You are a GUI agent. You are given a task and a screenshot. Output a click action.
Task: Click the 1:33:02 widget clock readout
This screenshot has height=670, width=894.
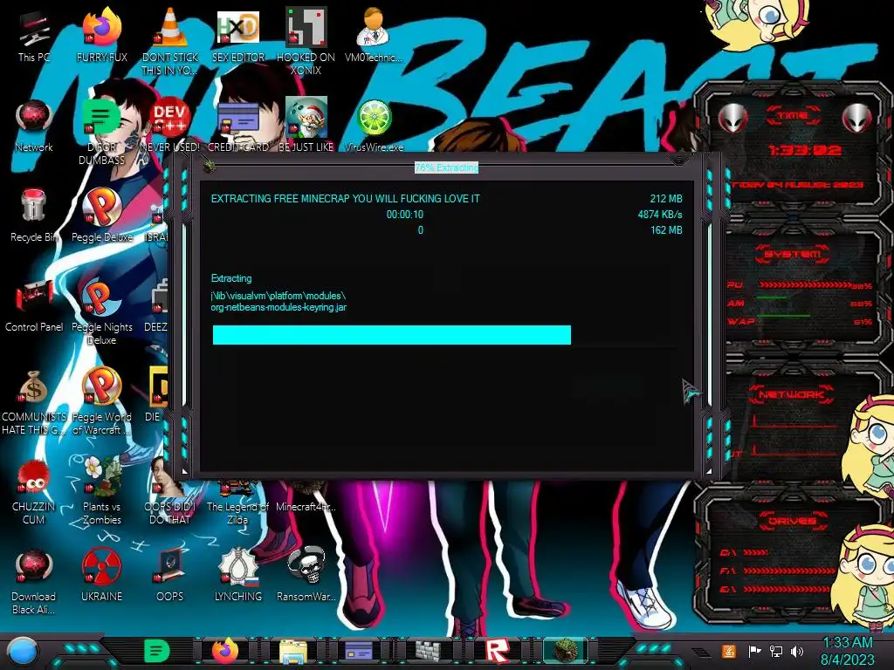pos(804,150)
